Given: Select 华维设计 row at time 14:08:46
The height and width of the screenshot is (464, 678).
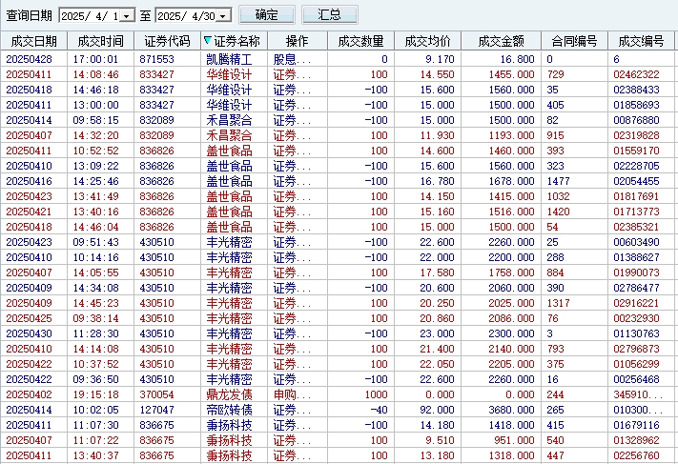Looking at the screenshot, I should [229, 74].
